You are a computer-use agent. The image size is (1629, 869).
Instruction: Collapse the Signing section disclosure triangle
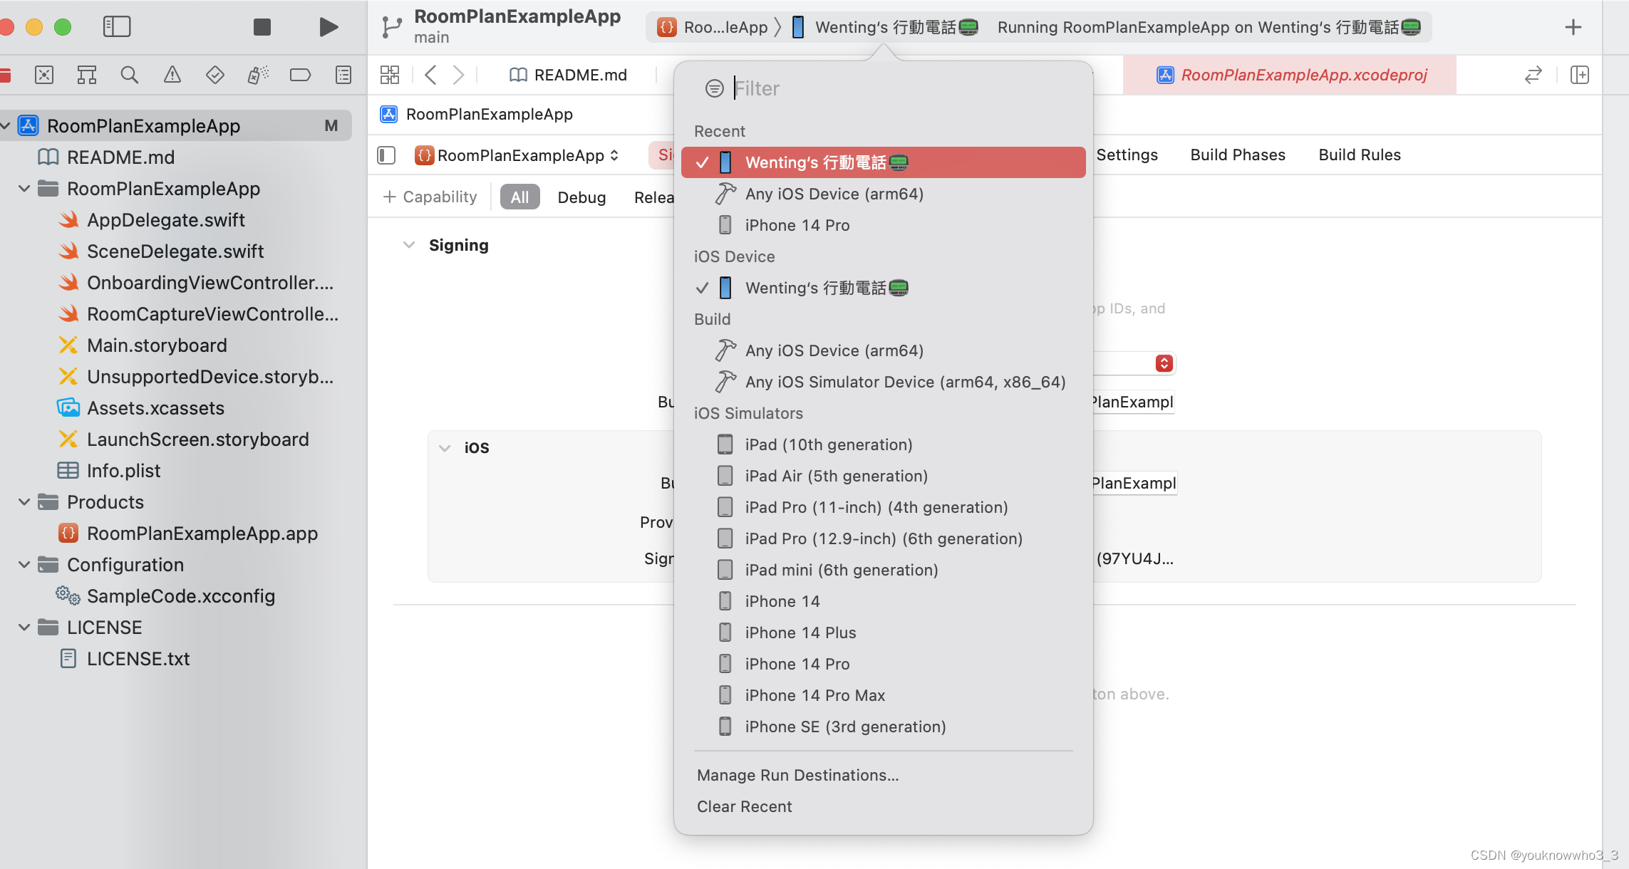click(409, 244)
